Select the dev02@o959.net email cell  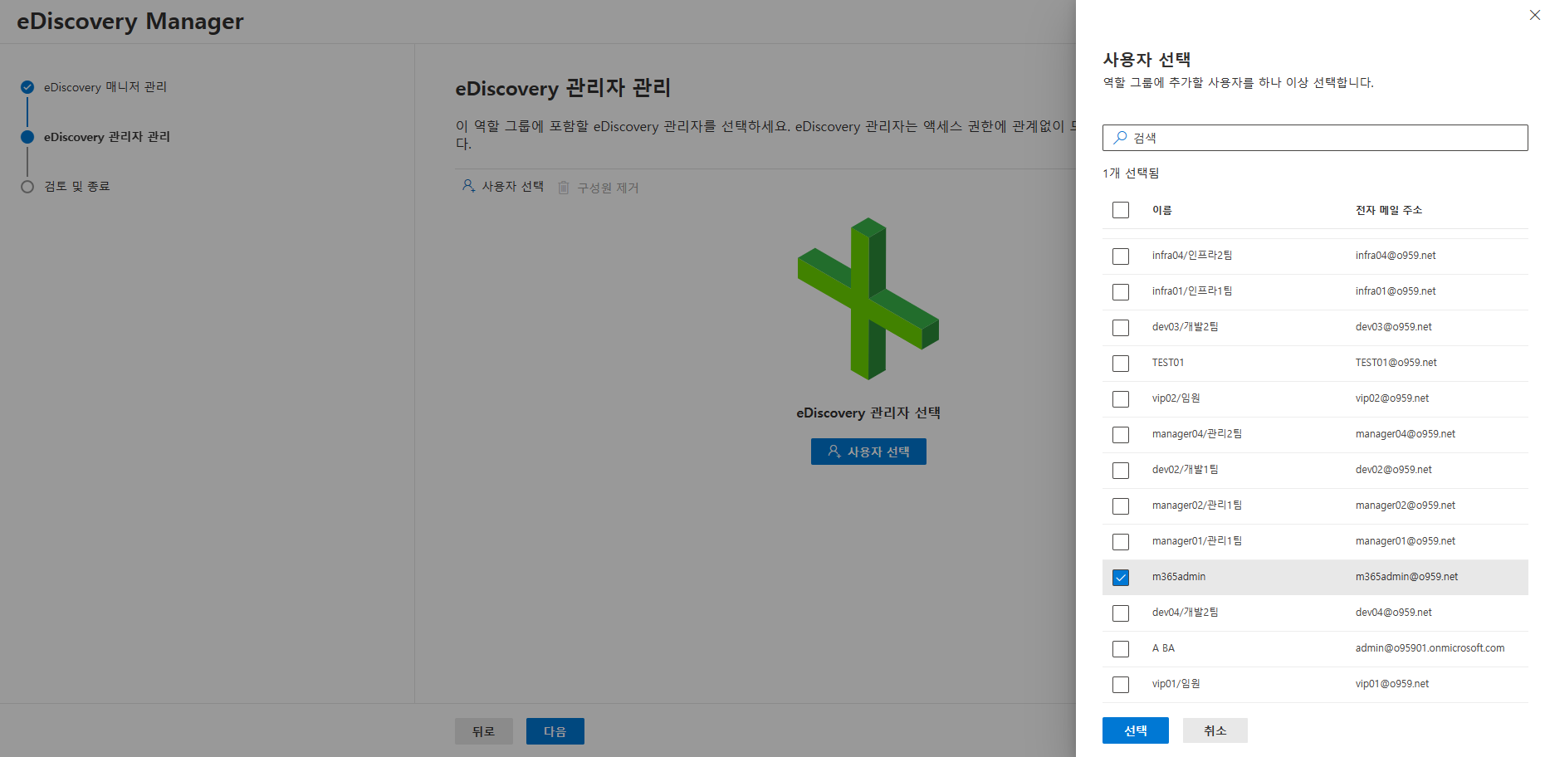(1394, 470)
